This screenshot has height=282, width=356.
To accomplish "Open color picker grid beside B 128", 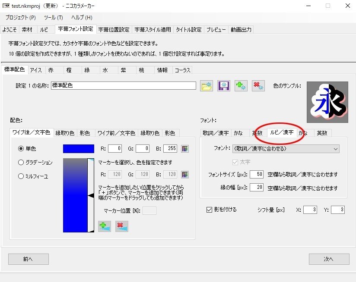I will (185, 174).
